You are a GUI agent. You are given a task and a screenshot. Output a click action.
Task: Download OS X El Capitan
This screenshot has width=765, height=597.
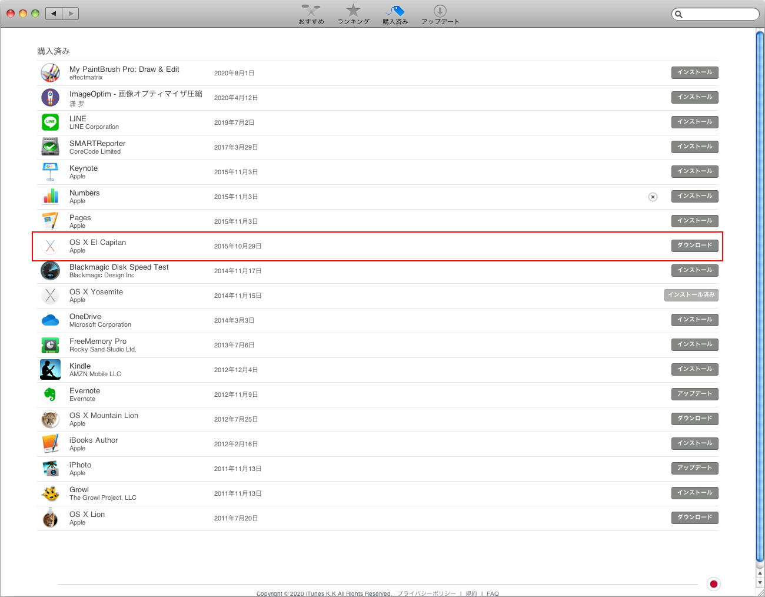pos(694,246)
